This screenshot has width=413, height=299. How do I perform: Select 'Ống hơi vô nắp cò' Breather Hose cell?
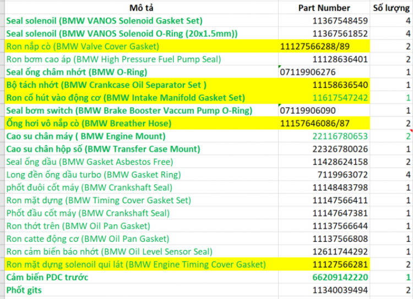[x=142, y=123]
